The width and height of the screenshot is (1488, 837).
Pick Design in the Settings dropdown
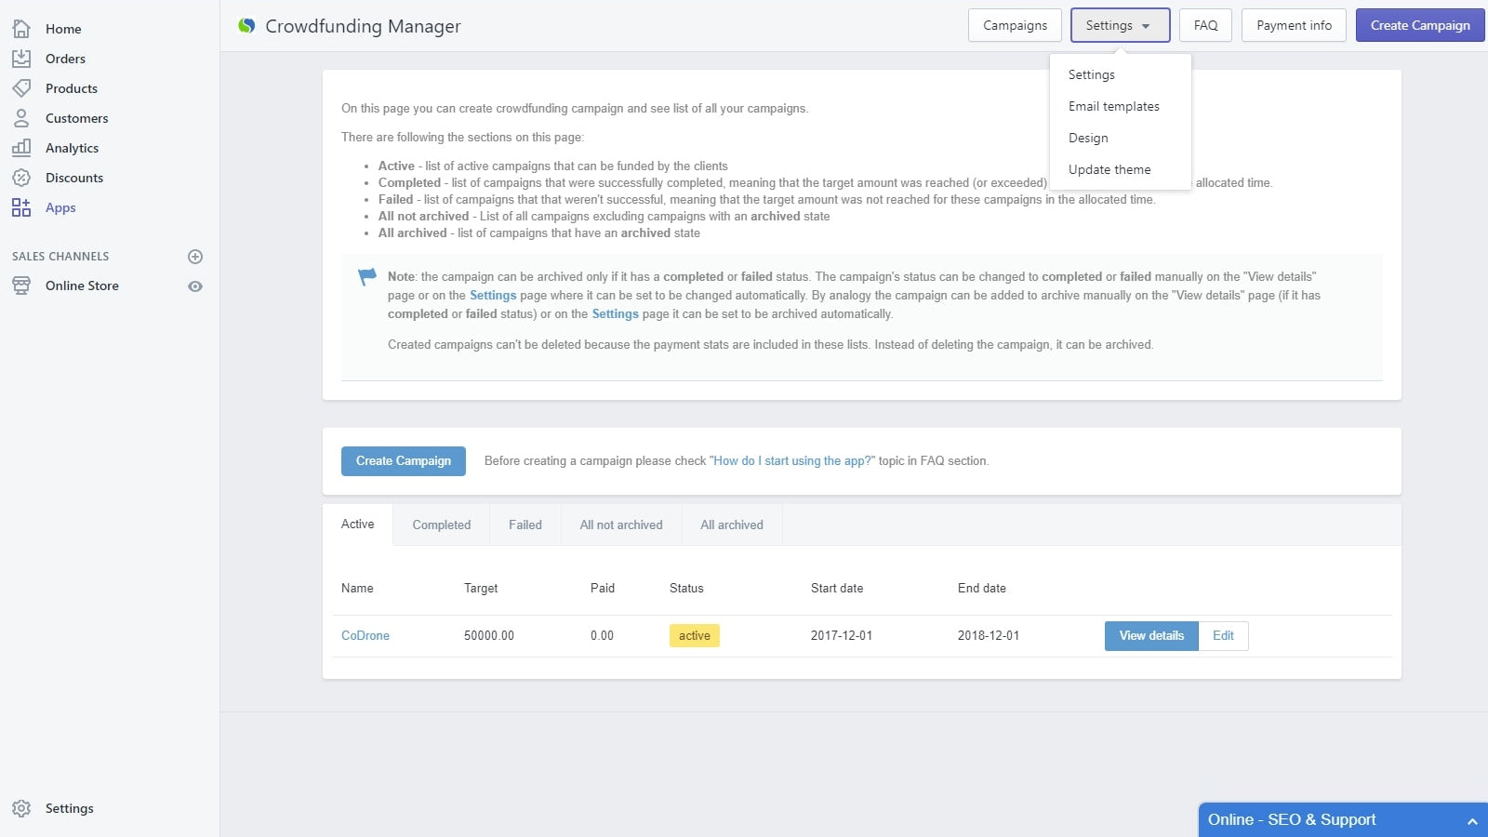coord(1088,138)
